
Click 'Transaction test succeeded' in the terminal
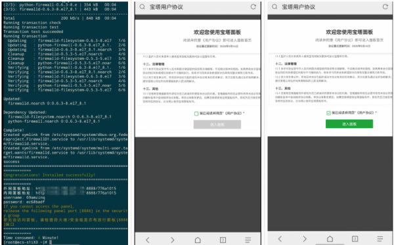coord(33,32)
